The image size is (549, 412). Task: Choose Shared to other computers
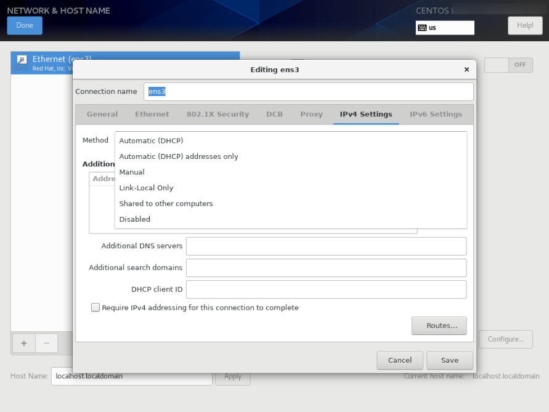tap(291, 204)
